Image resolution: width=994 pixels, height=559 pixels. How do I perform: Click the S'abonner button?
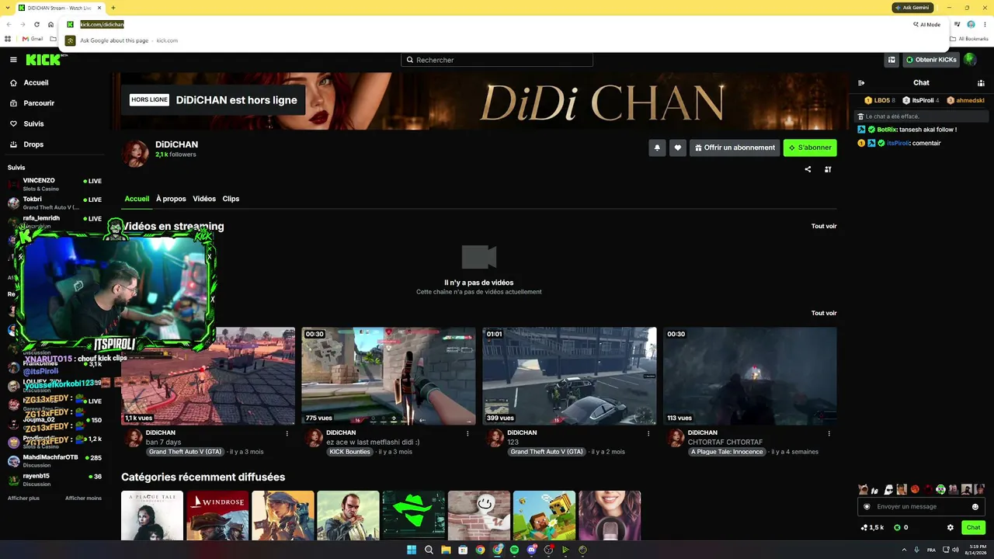coord(810,148)
